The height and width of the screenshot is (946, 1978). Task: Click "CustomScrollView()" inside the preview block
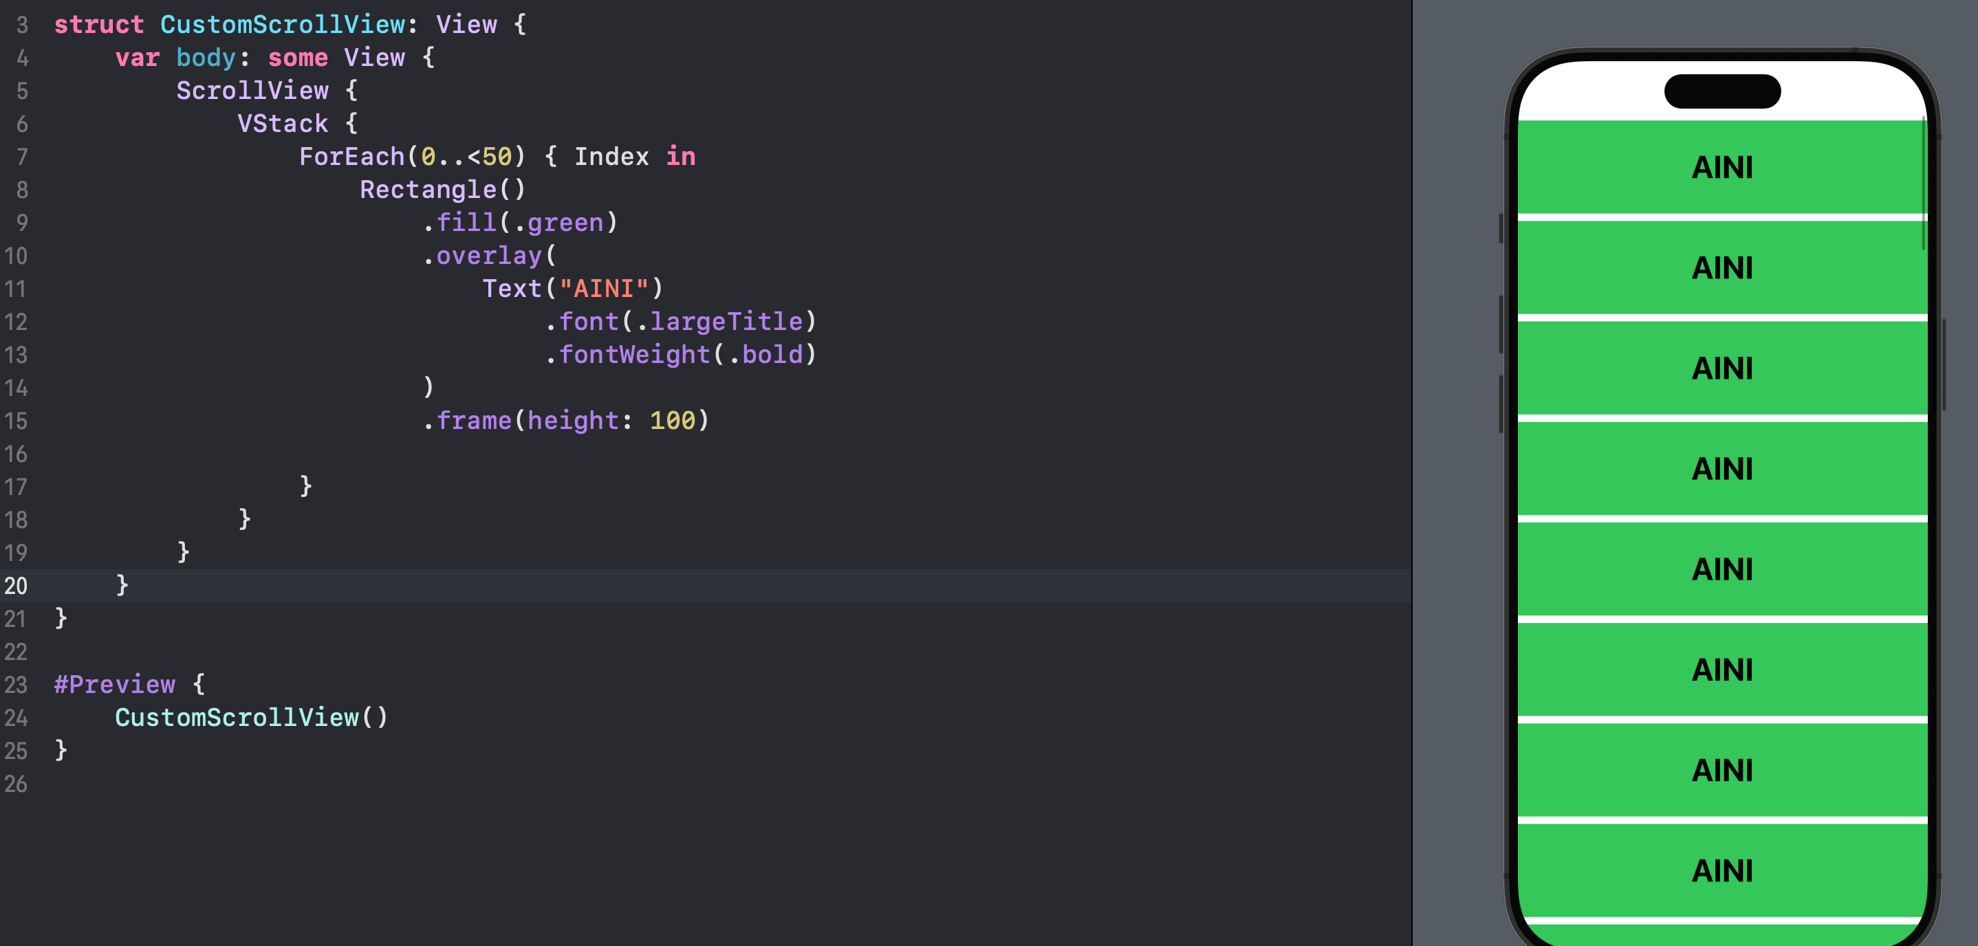click(x=252, y=717)
